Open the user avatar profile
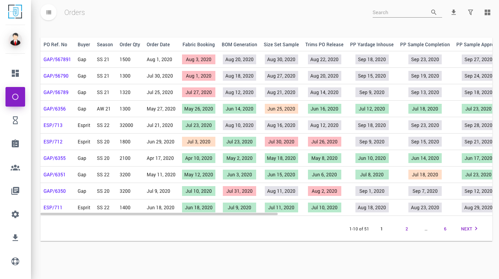 click(15, 39)
